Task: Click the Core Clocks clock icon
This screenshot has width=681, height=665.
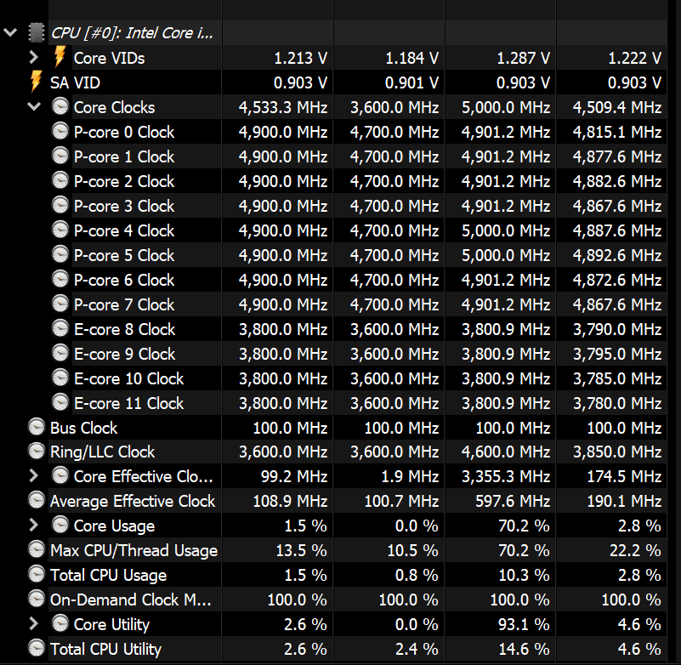Action: point(60,107)
